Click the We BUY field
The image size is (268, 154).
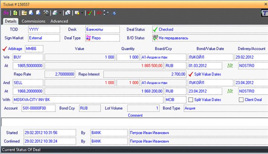coord(28,57)
